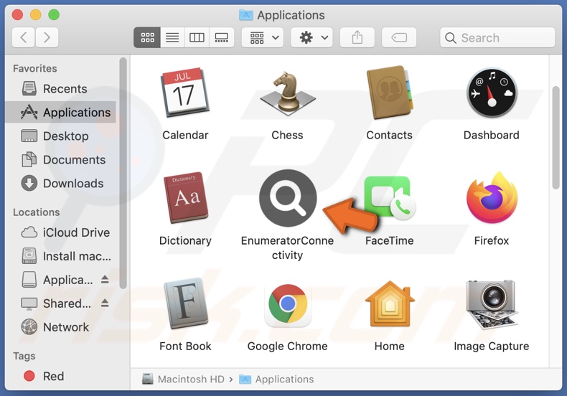
Task: Open the Calendar app icon
Action: (x=184, y=93)
